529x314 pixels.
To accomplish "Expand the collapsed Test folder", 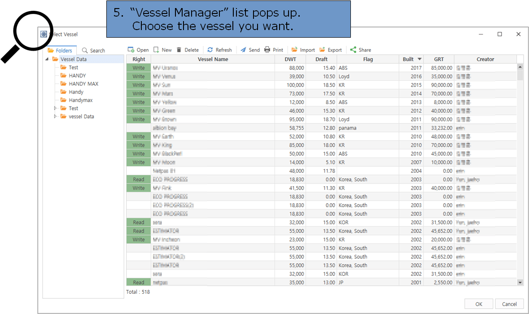I will coord(54,108).
